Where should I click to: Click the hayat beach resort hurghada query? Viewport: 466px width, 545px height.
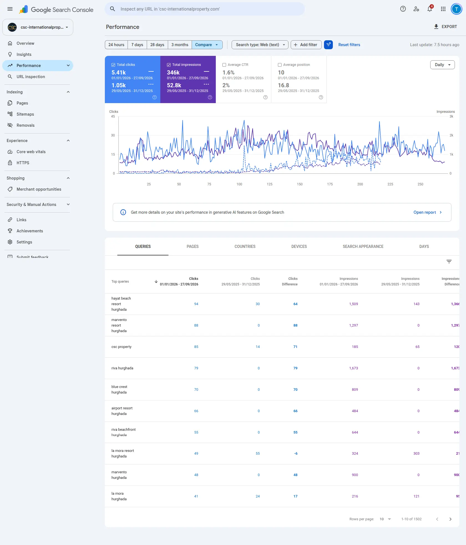click(121, 304)
